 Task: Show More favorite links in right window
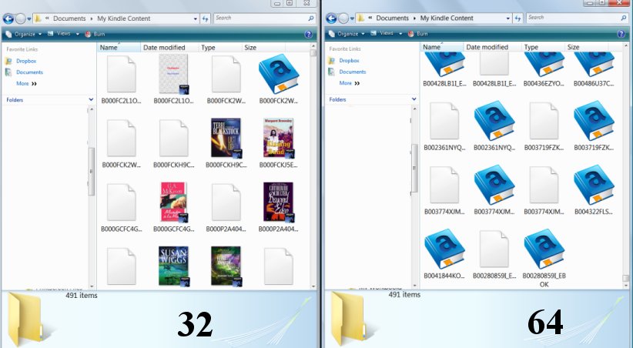pos(350,83)
